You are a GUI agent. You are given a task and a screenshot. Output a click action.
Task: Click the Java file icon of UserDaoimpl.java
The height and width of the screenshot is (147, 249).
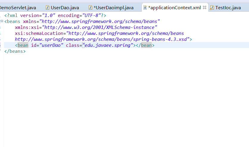(90, 8)
